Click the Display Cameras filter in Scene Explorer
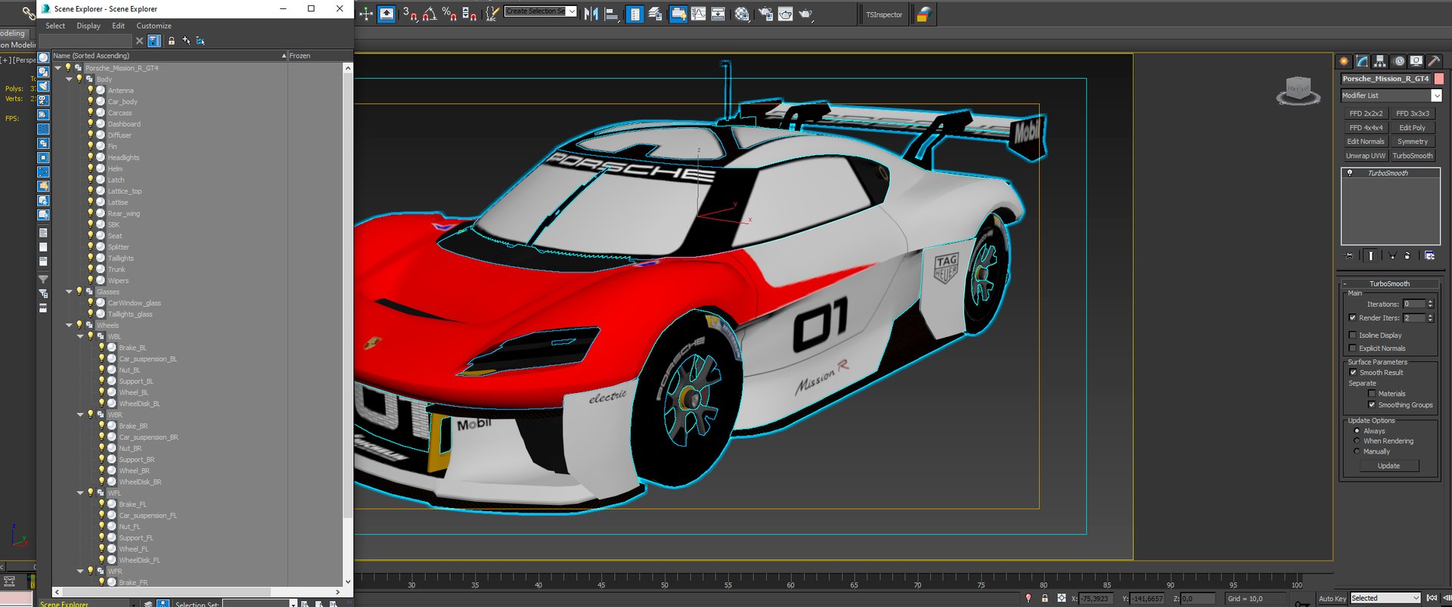1452x607 pixels. 43,101
